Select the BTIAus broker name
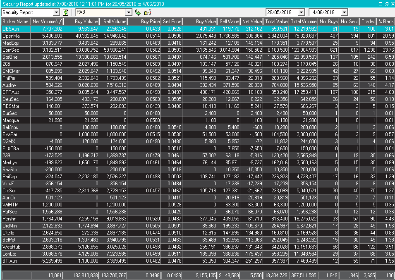This screenshot has height=280, width=395. [10, 262]
